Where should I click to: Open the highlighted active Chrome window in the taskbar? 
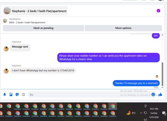coord(113,106)
